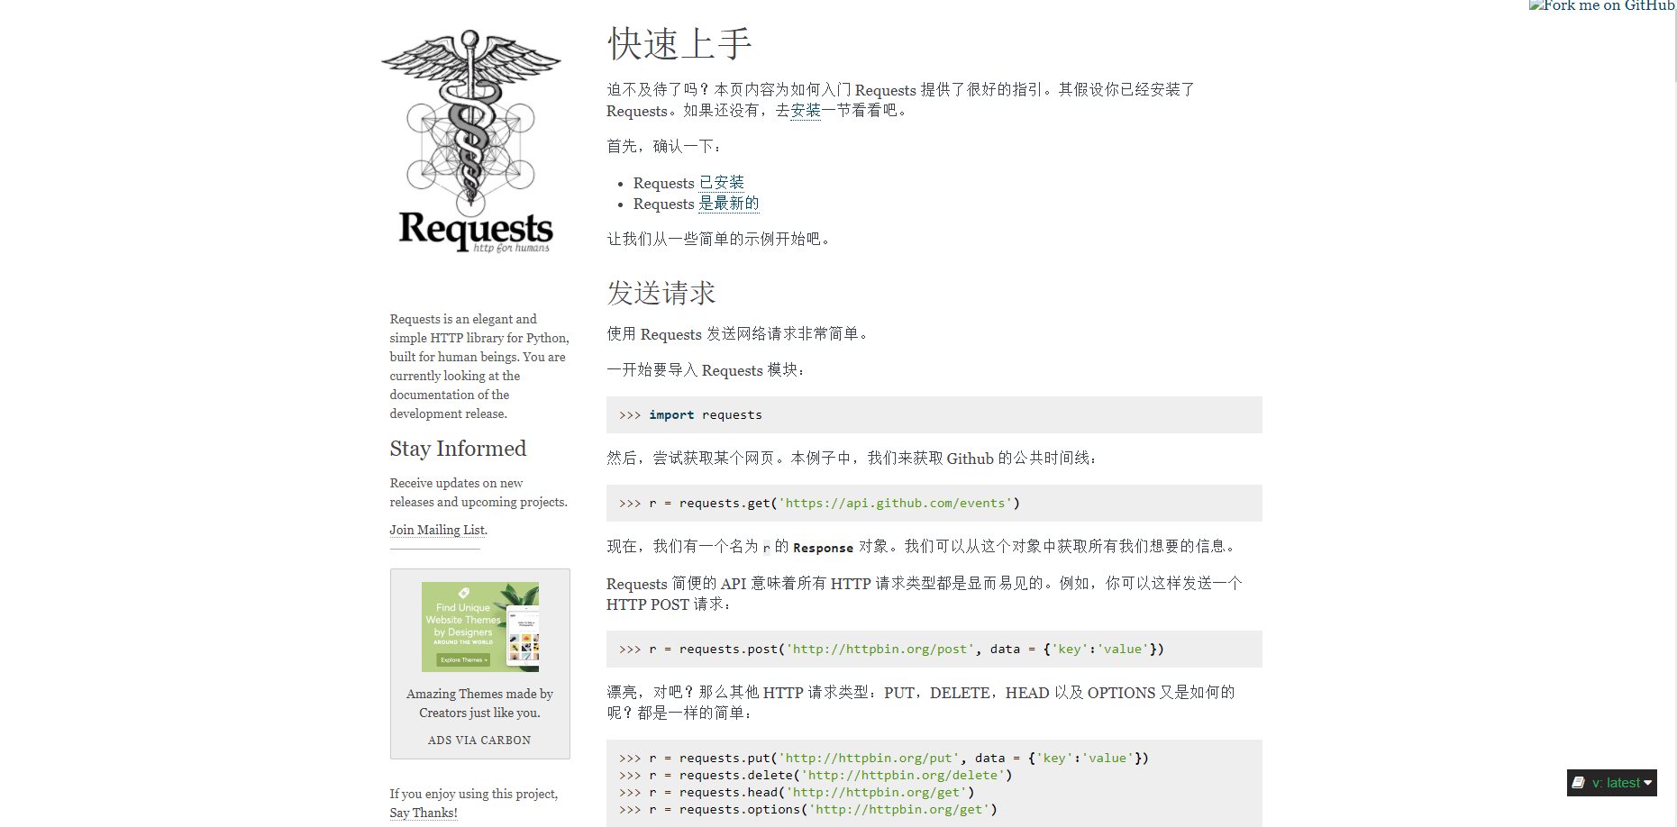Click the Response object name in the text
1677x827 pixels.
[823, 548]
